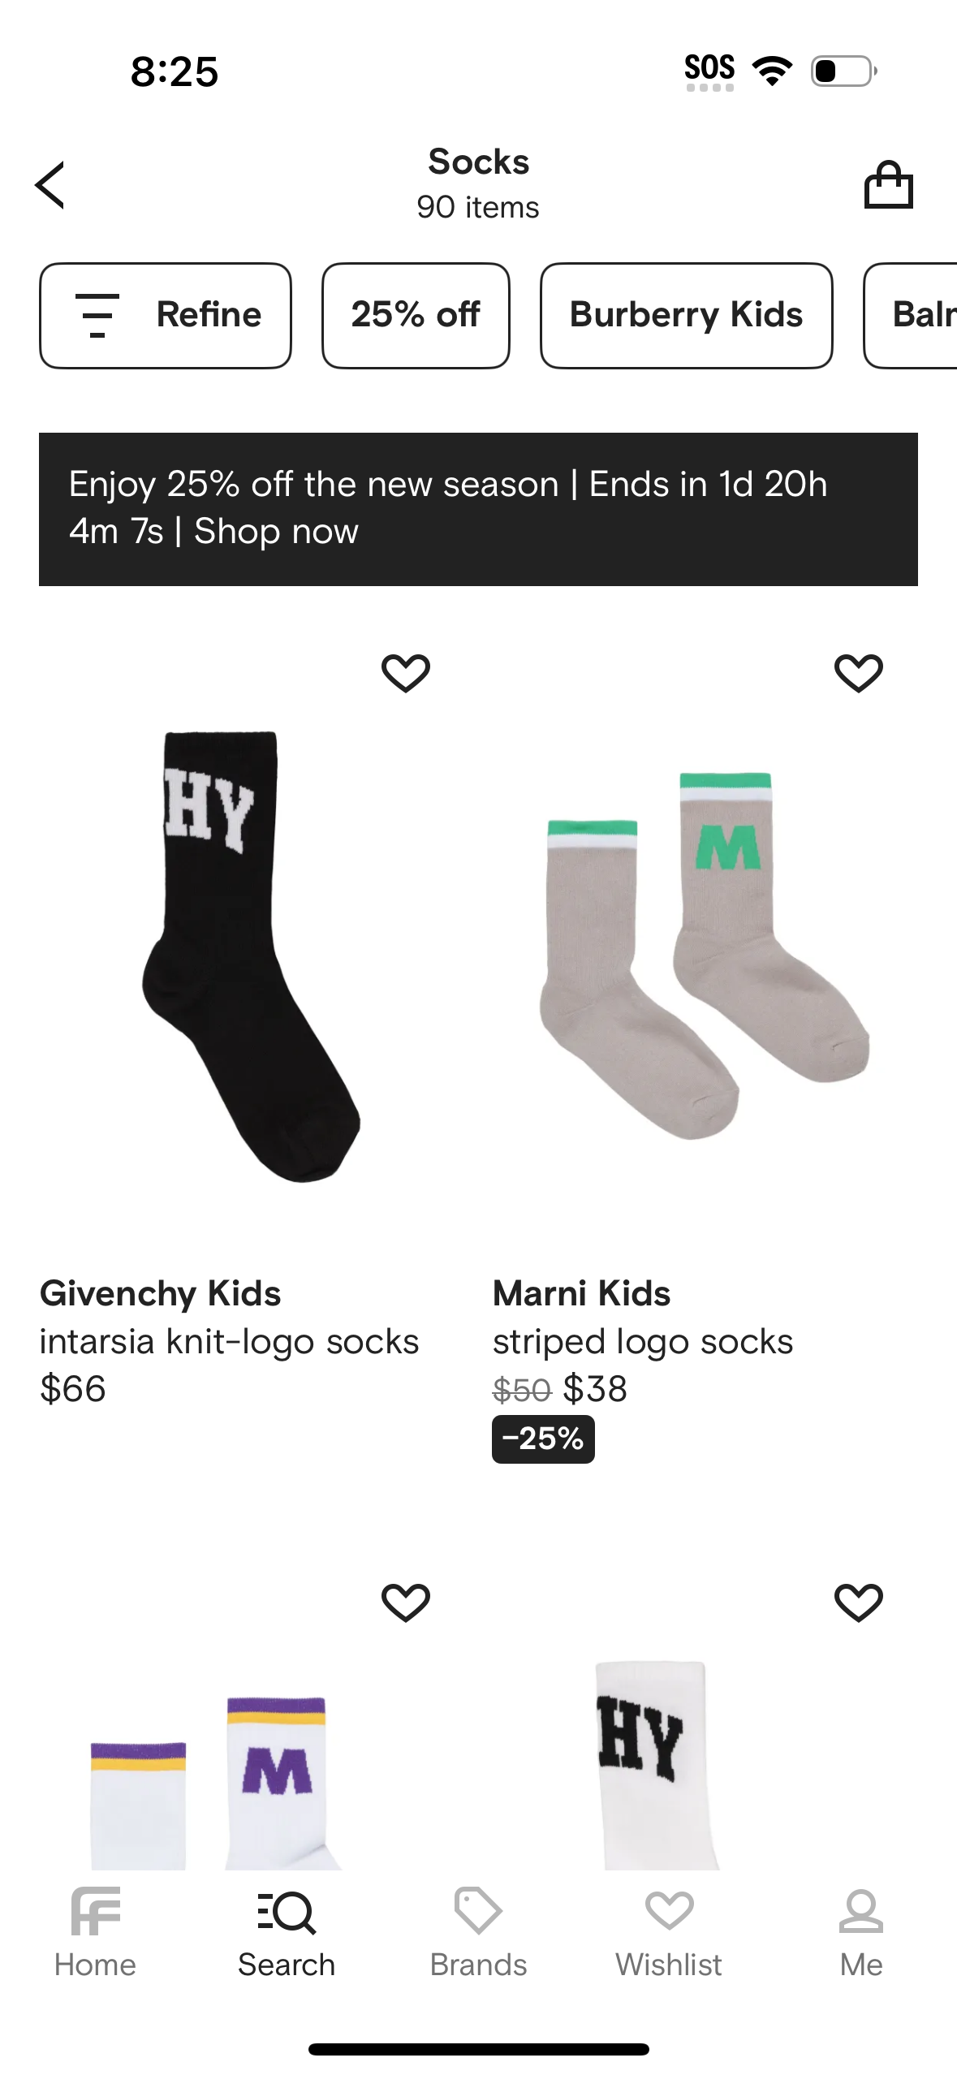Switch to the Search tab

point(287,1932)
